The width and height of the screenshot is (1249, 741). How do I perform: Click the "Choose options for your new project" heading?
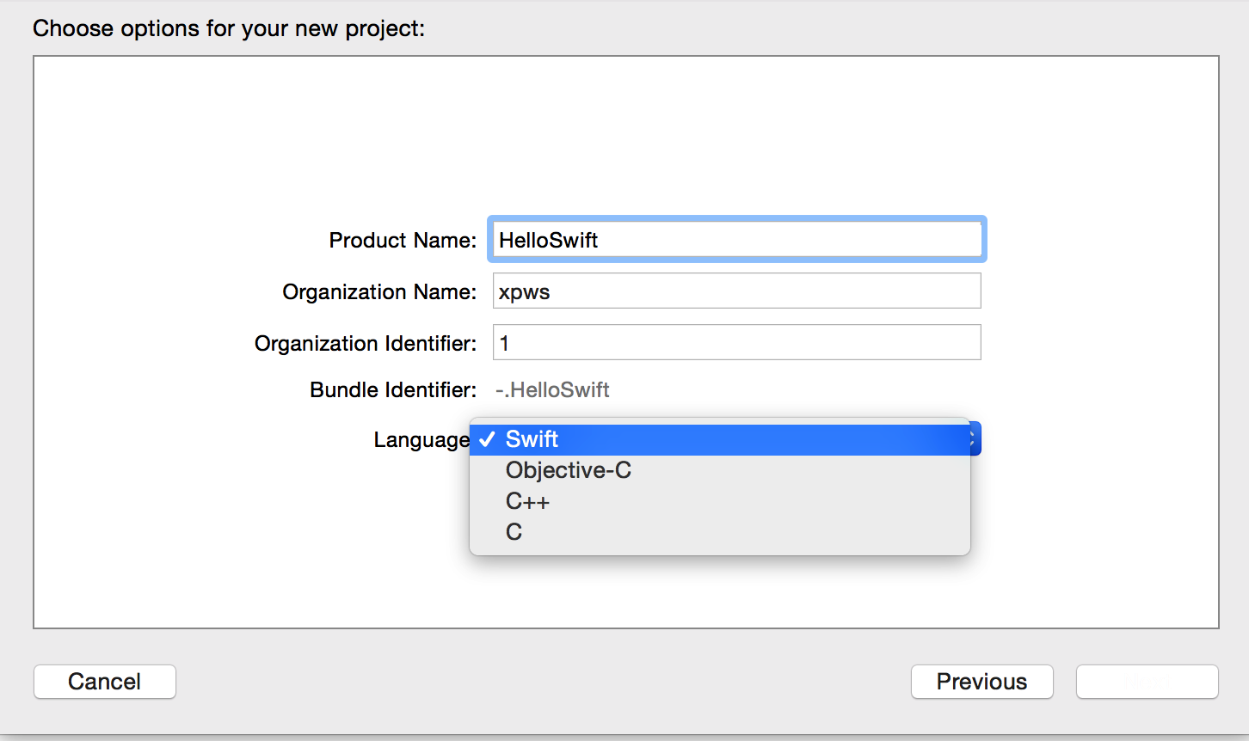tap(229, 28)
